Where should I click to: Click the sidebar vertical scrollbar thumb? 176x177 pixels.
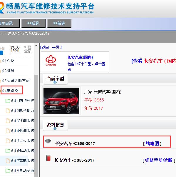pos(36,125)
